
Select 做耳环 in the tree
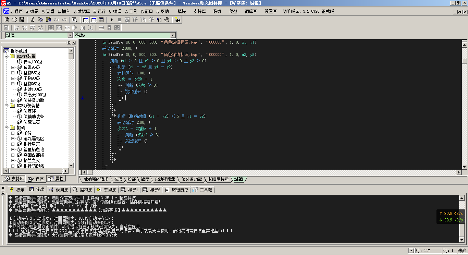(29, 111)
